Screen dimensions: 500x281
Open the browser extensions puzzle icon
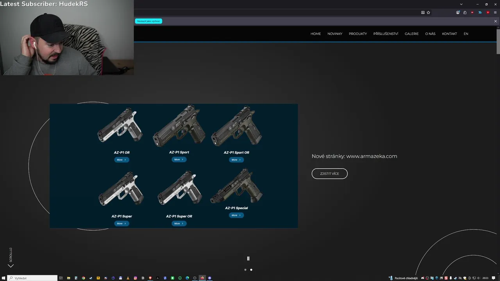click(465, 12)
